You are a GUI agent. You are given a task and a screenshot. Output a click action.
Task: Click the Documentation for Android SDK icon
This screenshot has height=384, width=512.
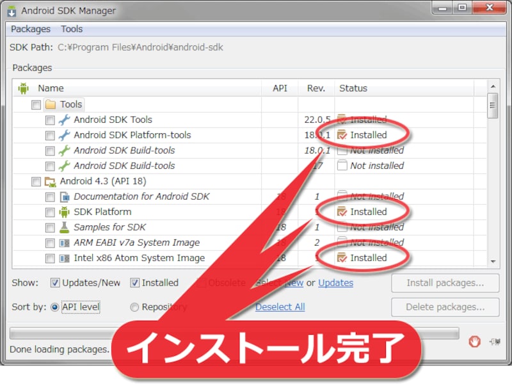[64, 196]
